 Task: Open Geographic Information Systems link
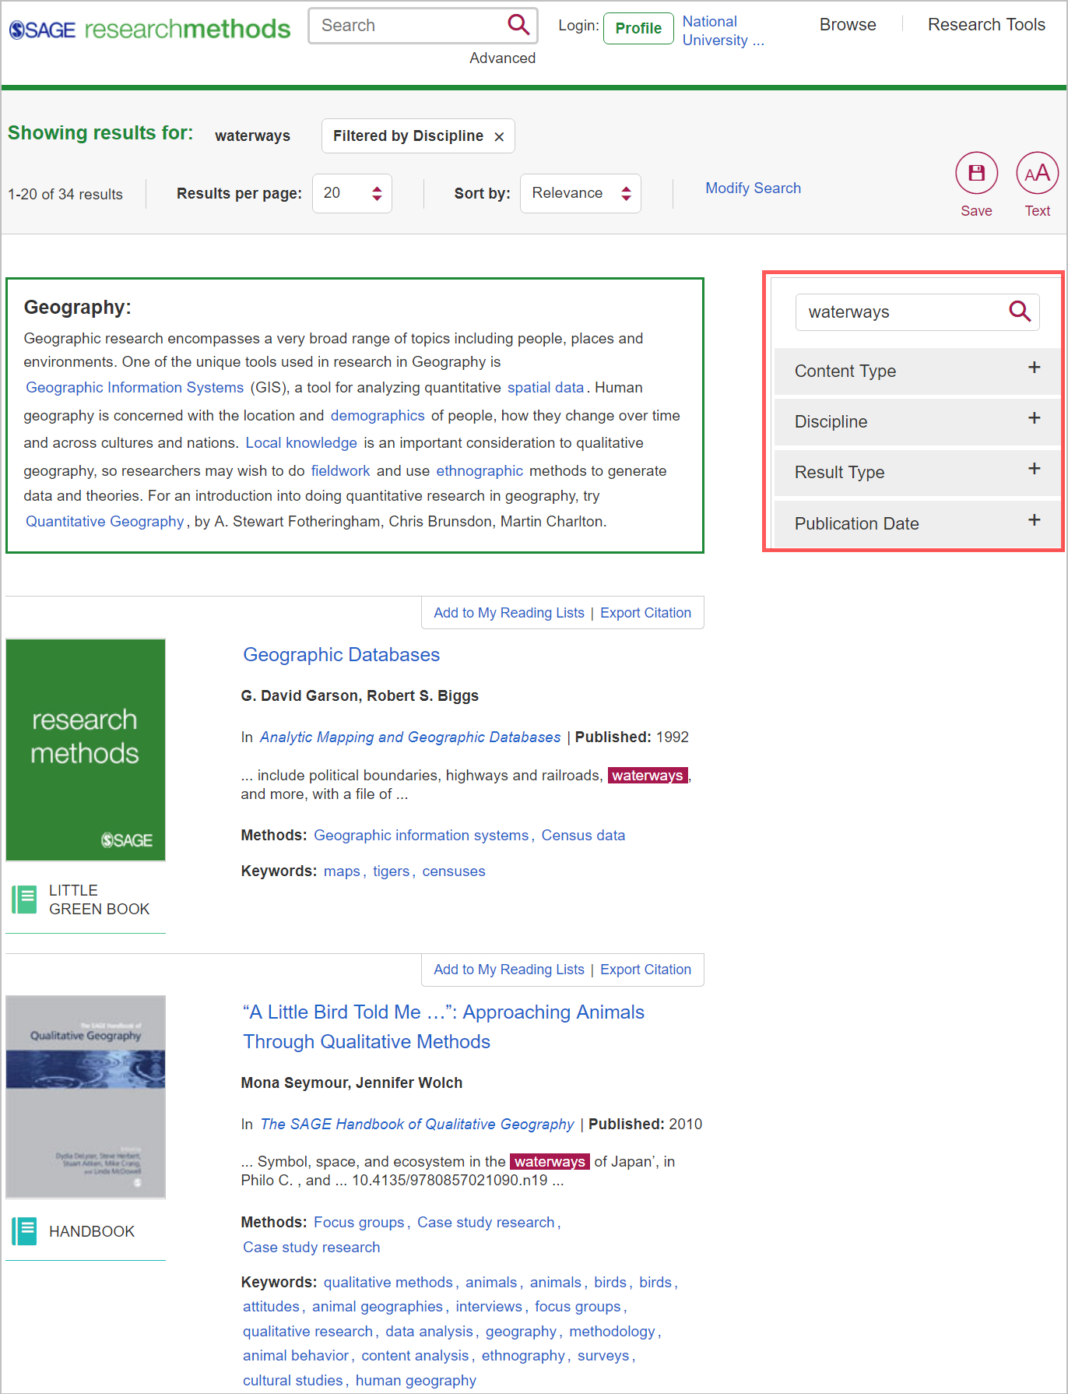pyautogui.click(x=135, y=387)
